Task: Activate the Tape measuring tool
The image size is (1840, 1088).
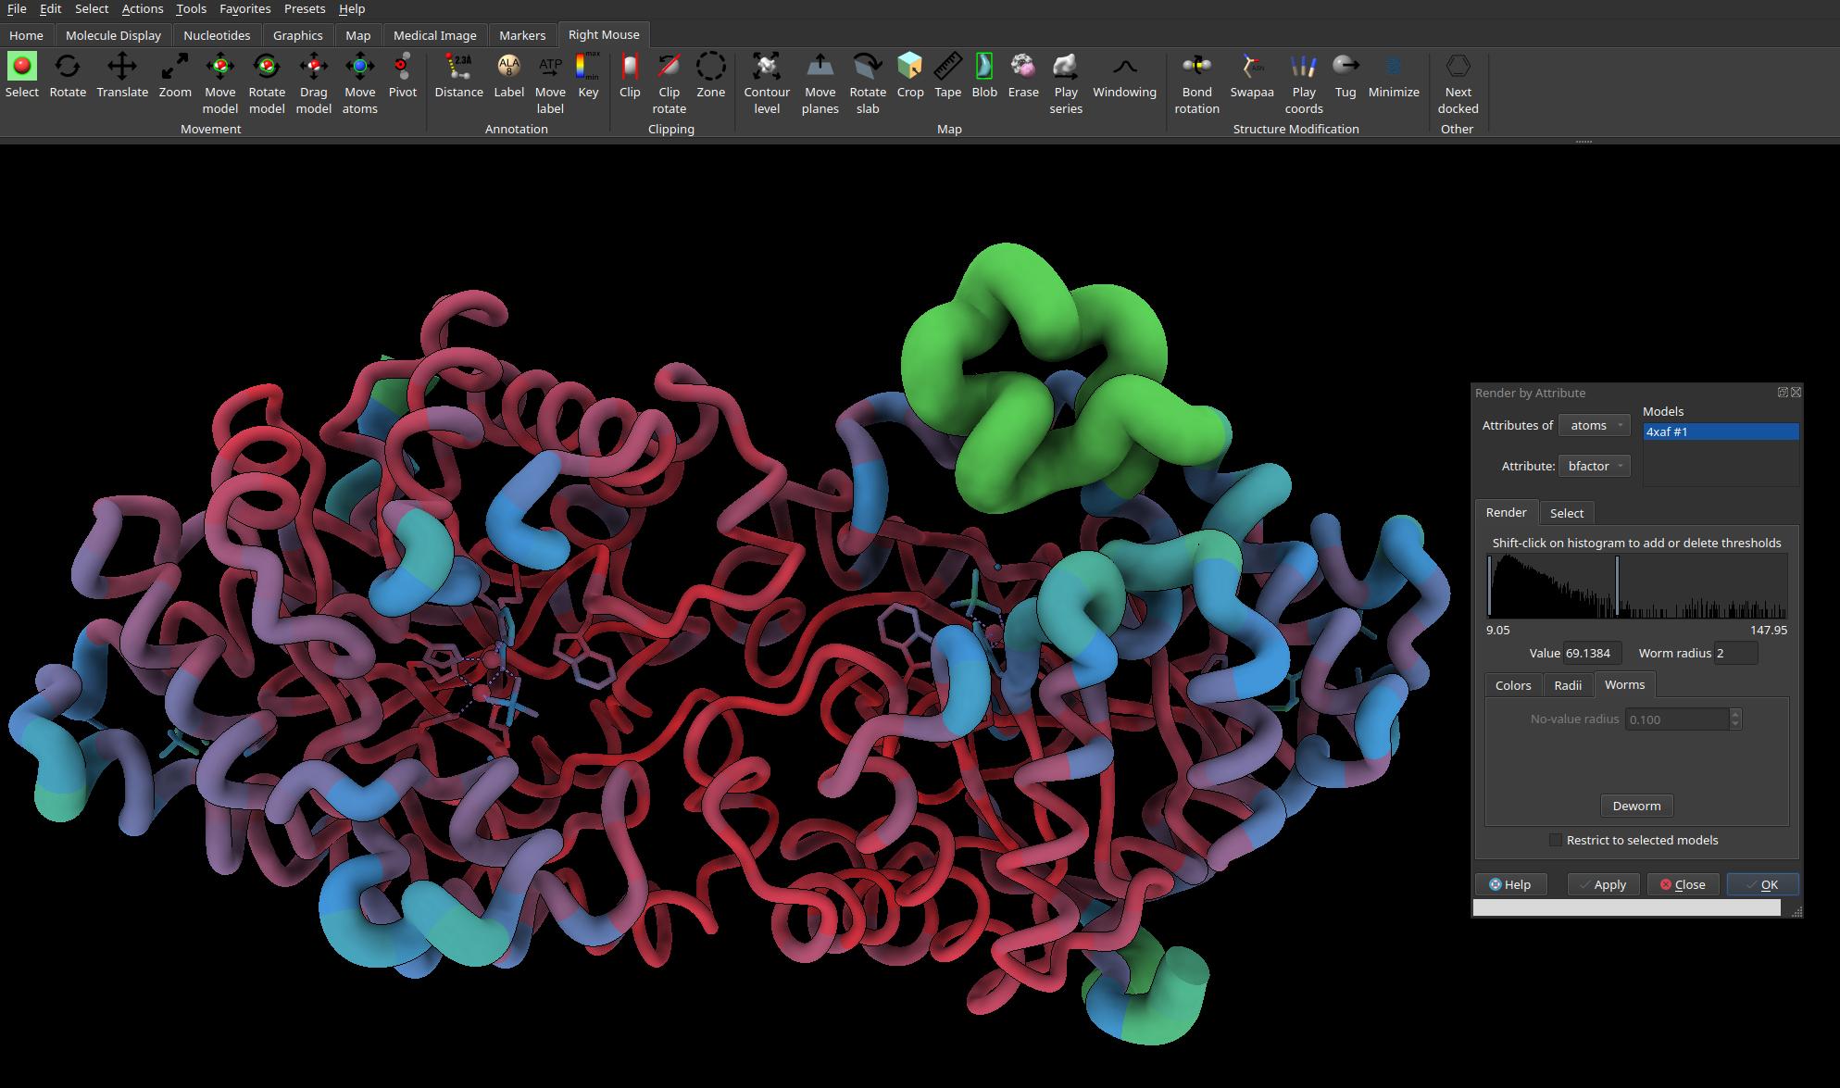Action: pyautogui.click(x=947, y=75)
